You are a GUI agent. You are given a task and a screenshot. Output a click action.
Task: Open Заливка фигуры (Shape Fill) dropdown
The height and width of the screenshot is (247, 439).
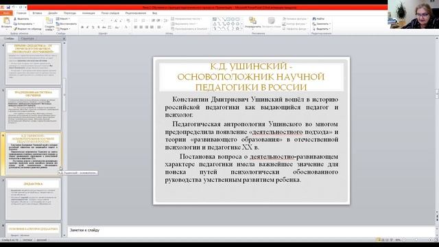click(x=296, y=19)
